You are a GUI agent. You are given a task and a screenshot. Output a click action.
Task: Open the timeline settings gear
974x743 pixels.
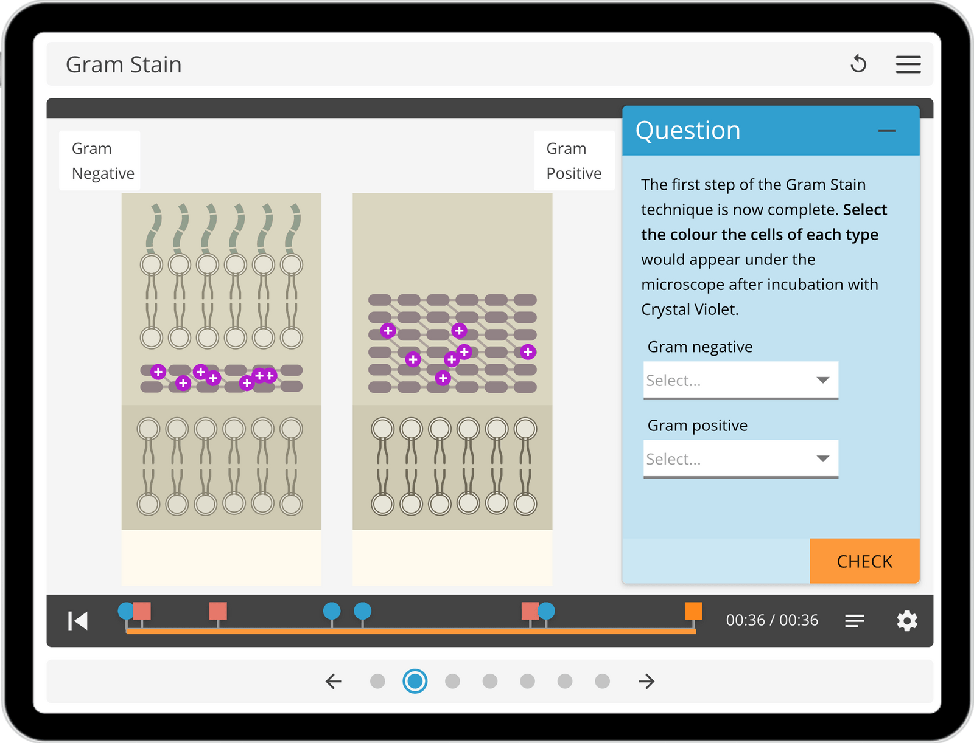(907, 621)
